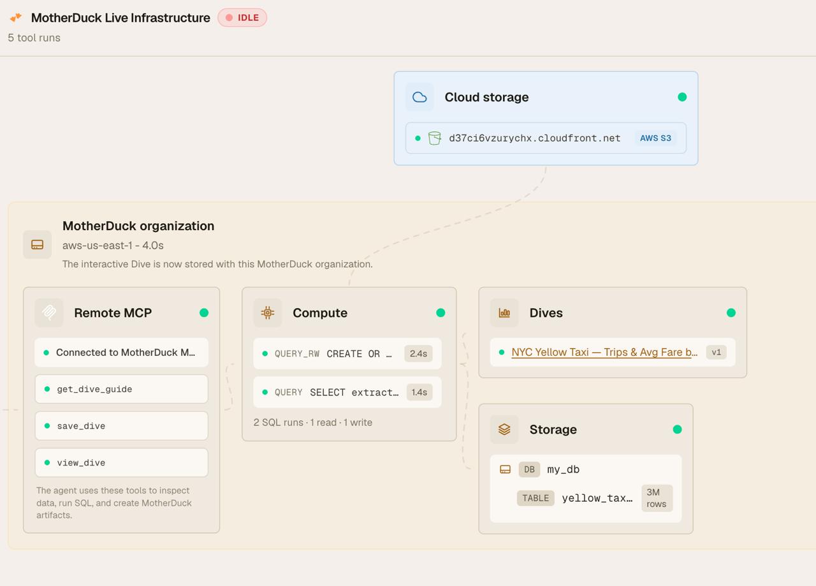816x586 pixels.
Task: Click the v1 version badge
Action: [717, 352]
